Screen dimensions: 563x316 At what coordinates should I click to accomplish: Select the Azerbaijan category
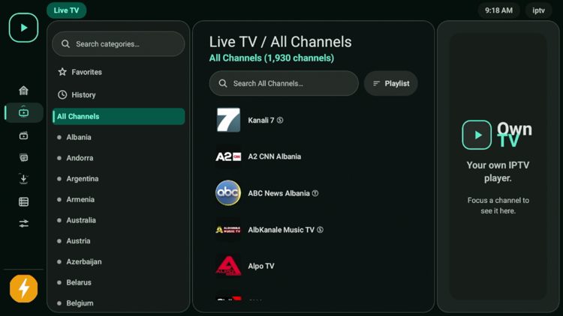(x=119, y=262)
